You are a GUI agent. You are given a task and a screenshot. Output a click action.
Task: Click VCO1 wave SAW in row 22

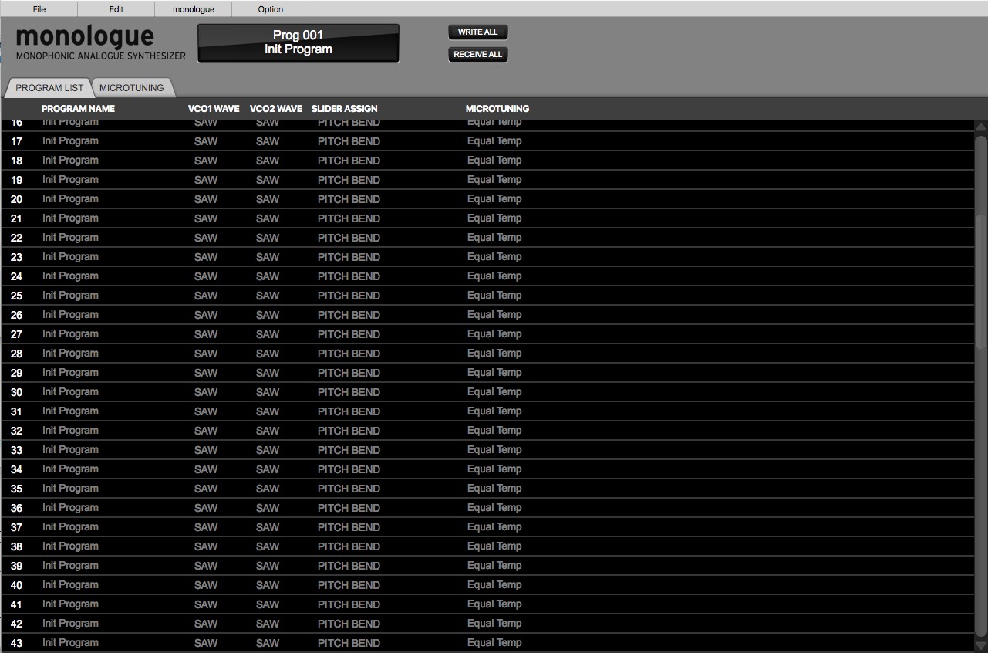click(206, 238)
